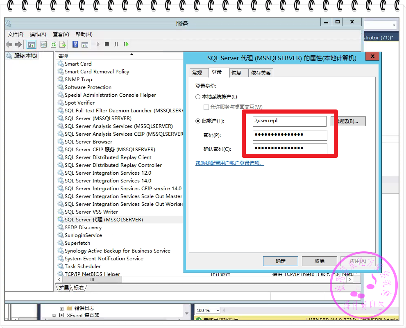Click gear icon beside SQL Server Browser
The height and width of the screenshot is (328, 406).
(61, 141)
